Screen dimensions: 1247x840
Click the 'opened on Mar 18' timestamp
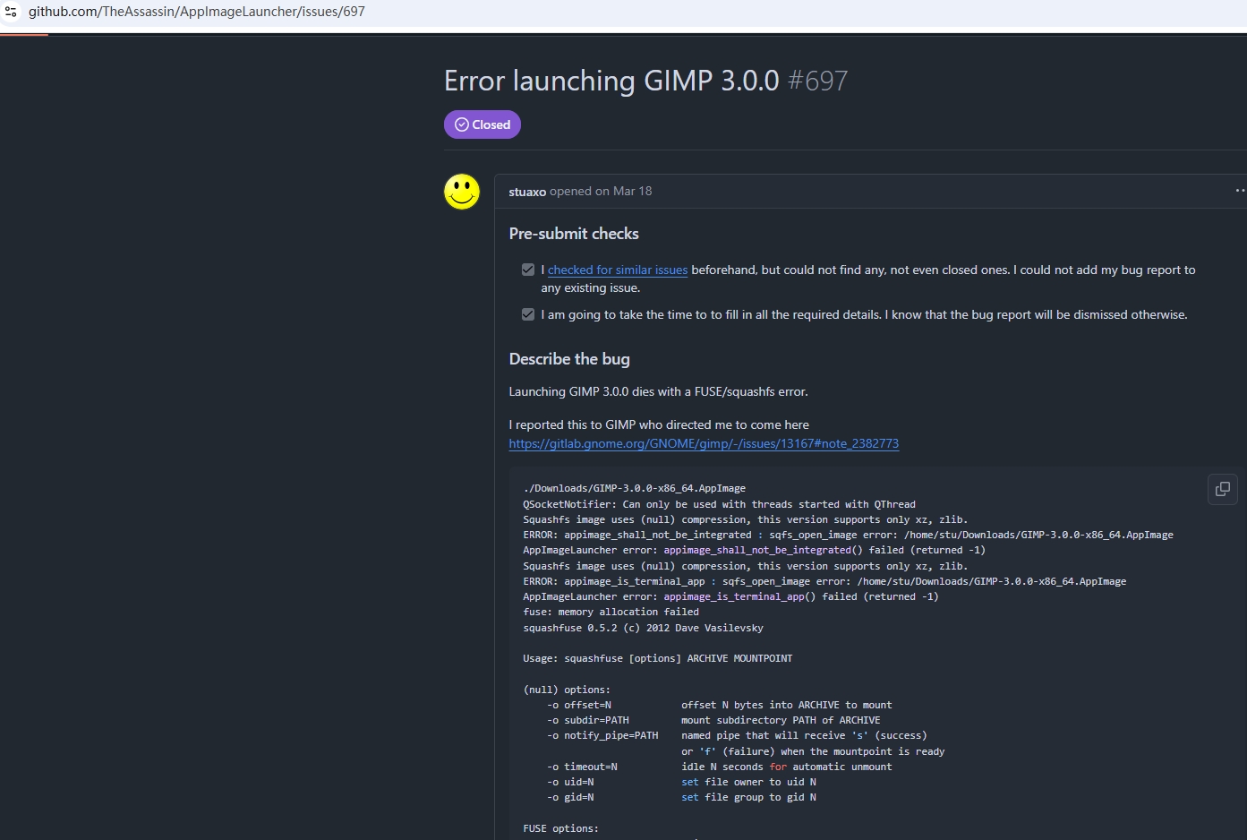pos(601,192)
